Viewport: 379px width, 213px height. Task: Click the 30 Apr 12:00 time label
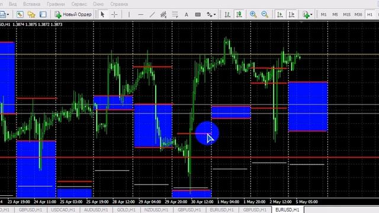(x=203, y=202)
